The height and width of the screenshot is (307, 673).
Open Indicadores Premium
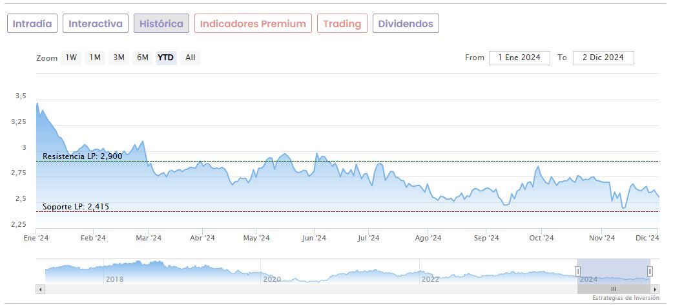pos(253,24)
